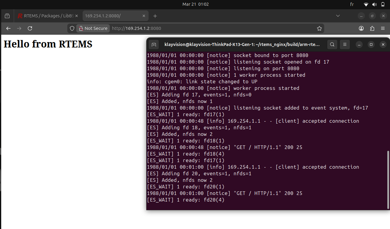Reload the current page
390x229 pixels.
click(30, 28)
